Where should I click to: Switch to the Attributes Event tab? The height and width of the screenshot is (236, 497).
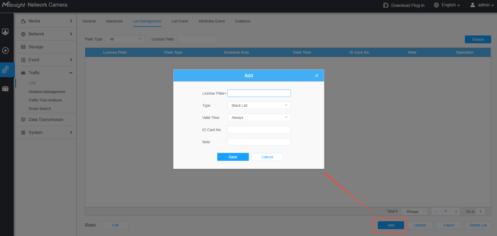[x=212, y=21]
